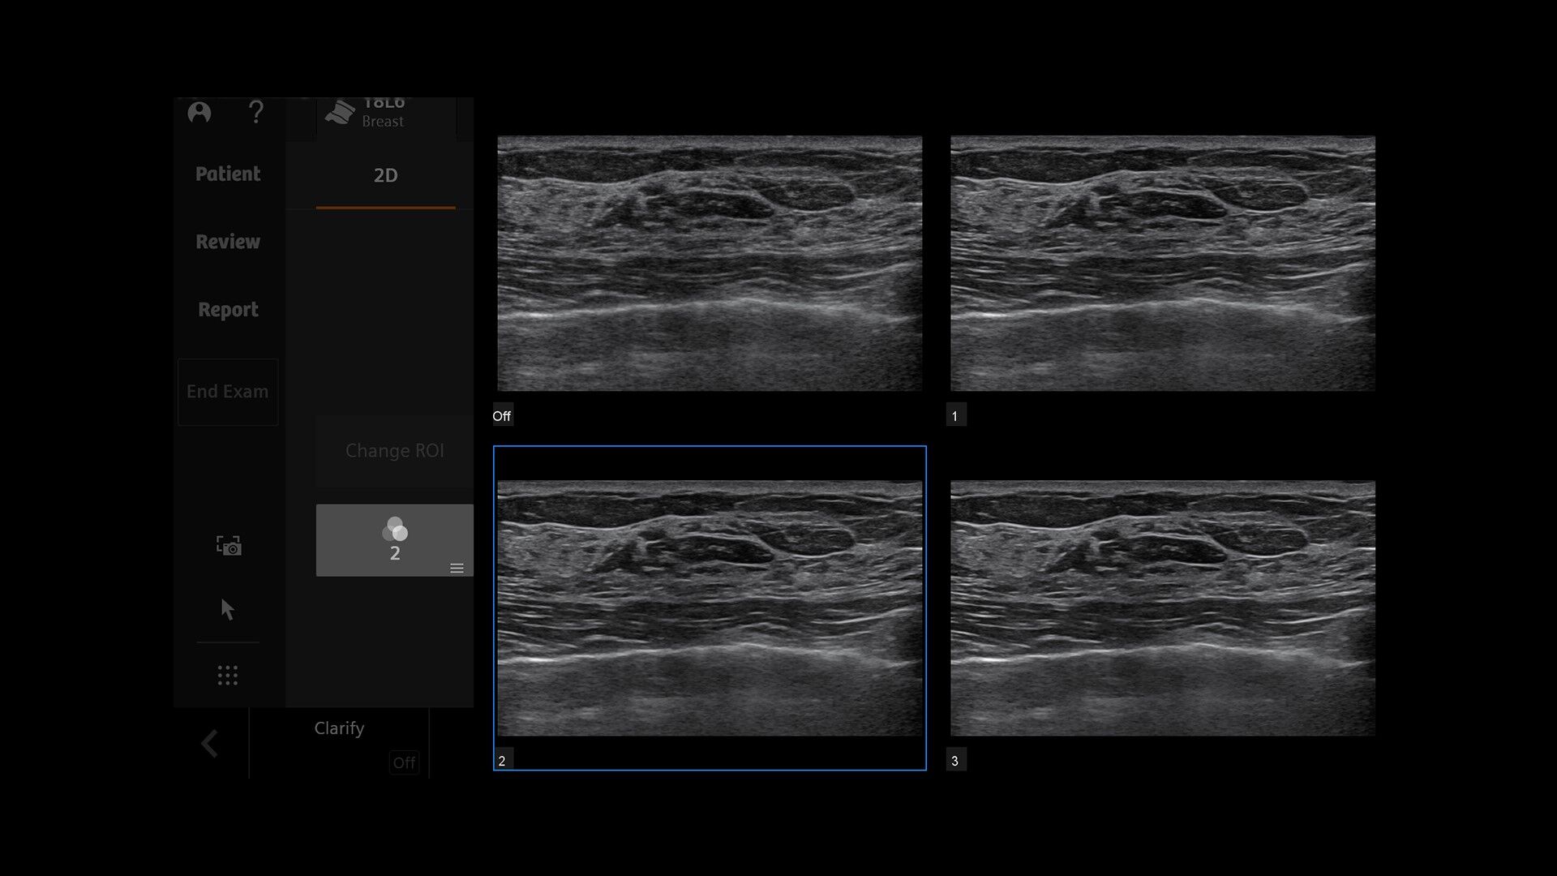
Task: Choose the level 3 ultrasound thumbnail
Action: (x=1163, y=608)
